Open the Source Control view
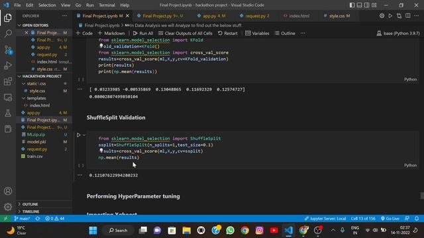 [x=8, y=50]
